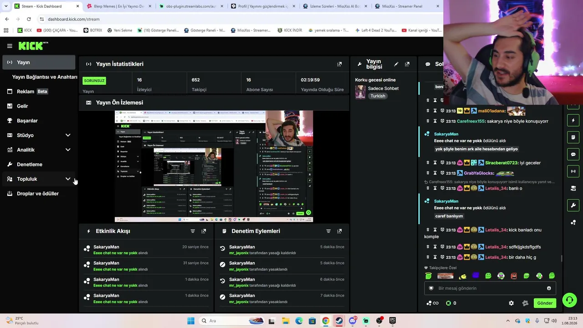Image resolution: width=583 pixels, height=328 pixels.
Task: Go back with the browser back arrow
Action: (7, 19)
